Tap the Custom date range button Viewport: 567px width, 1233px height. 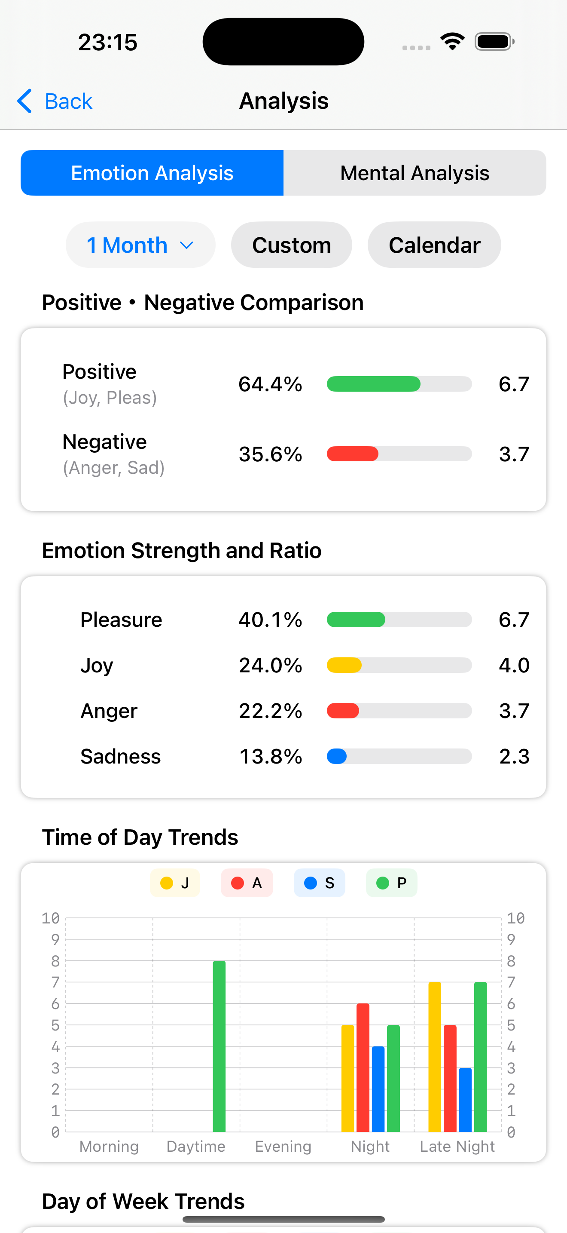pos(291,245)
